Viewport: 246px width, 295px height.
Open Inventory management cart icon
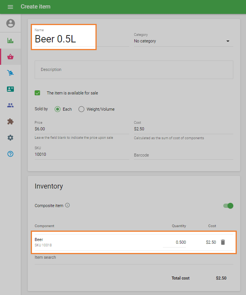pyautogui.click(x=10, y=73)
